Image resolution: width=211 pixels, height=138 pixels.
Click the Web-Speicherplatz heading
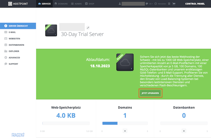click(66, 107)
